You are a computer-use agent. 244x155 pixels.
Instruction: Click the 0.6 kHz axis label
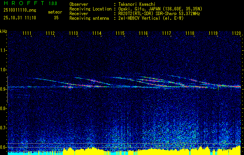pyautogui.click(x=3, y=147)
